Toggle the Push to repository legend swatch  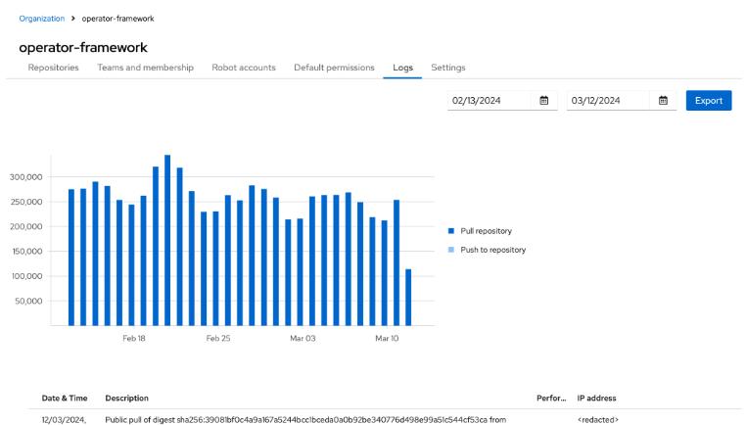click(451, 250)
